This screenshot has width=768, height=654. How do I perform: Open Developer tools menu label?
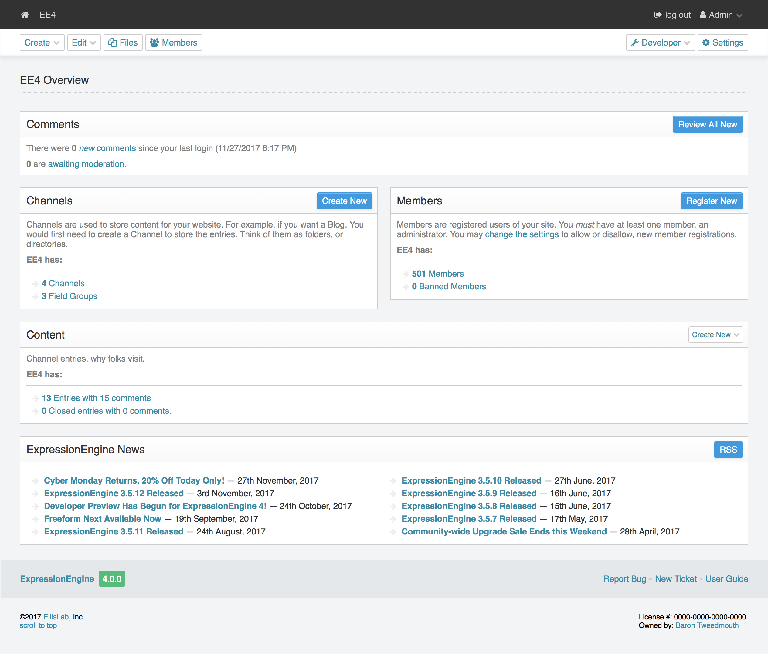(x=661, y=42)
